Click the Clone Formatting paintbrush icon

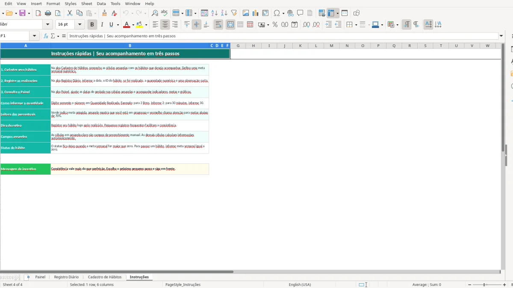click(104, 13)
